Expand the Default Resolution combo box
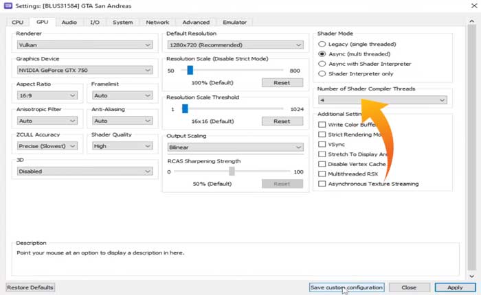The height and width of the screenshot is (295, 481). click(x=235, y=45)
